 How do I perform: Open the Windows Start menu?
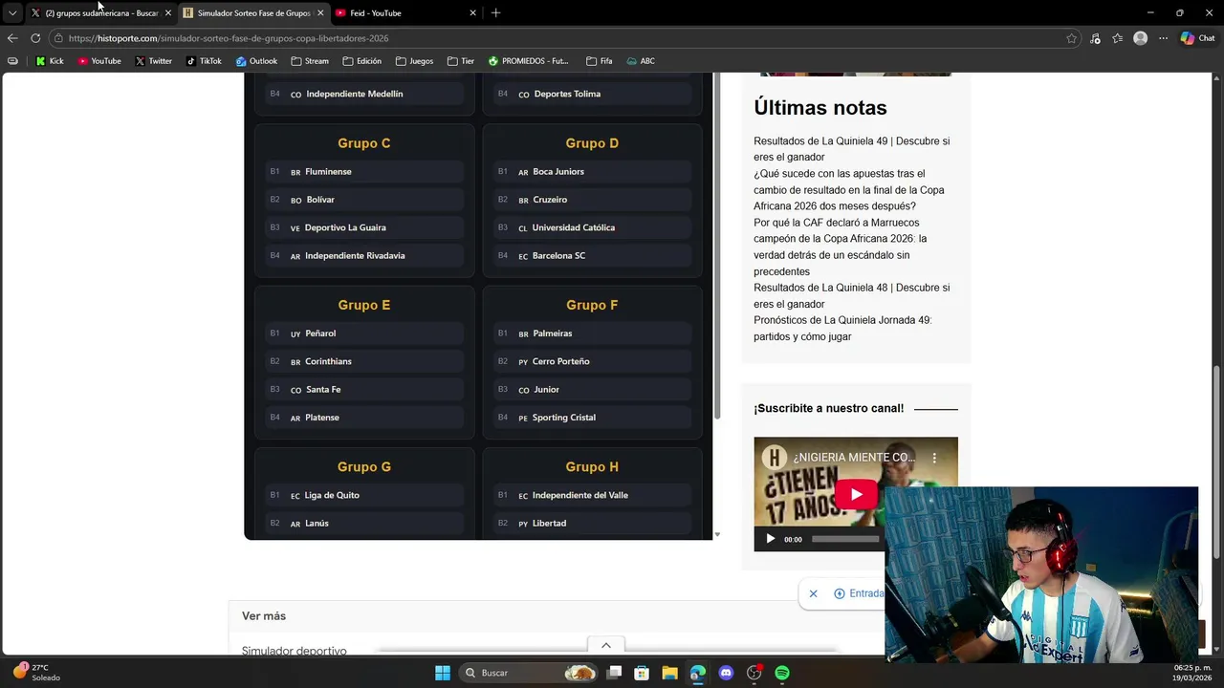[x=442, y=673]
